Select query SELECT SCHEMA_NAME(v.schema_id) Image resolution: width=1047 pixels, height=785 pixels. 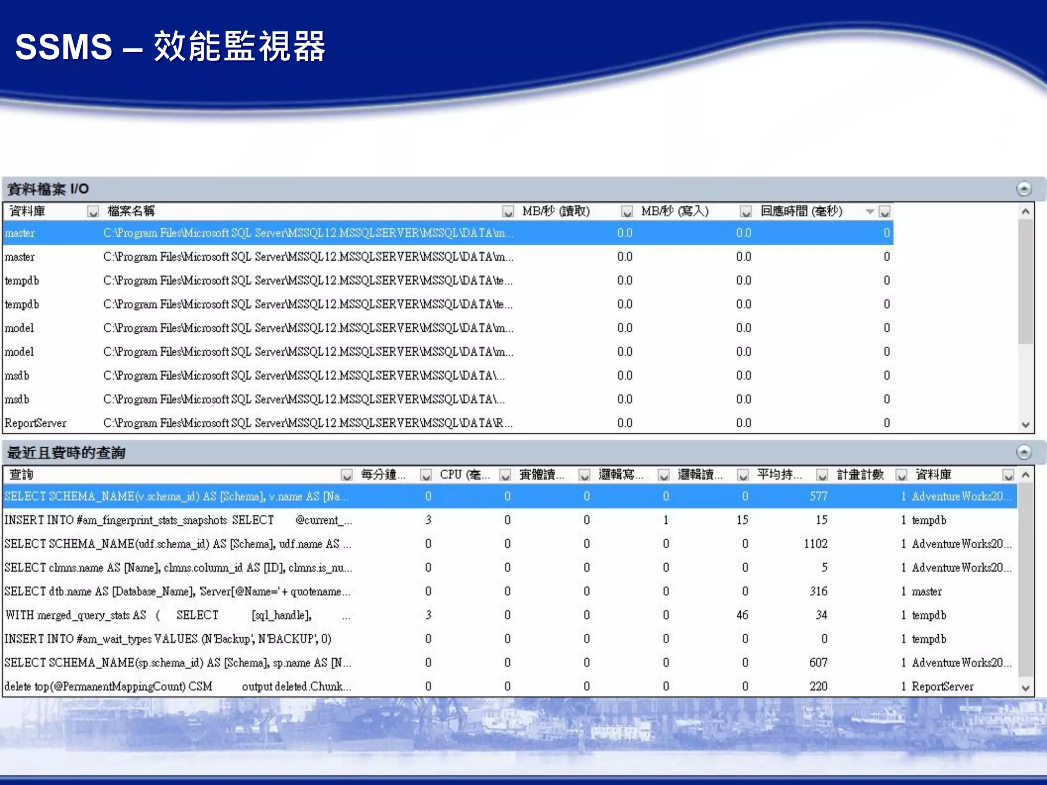pyautogui.click(x=510, y=496)
